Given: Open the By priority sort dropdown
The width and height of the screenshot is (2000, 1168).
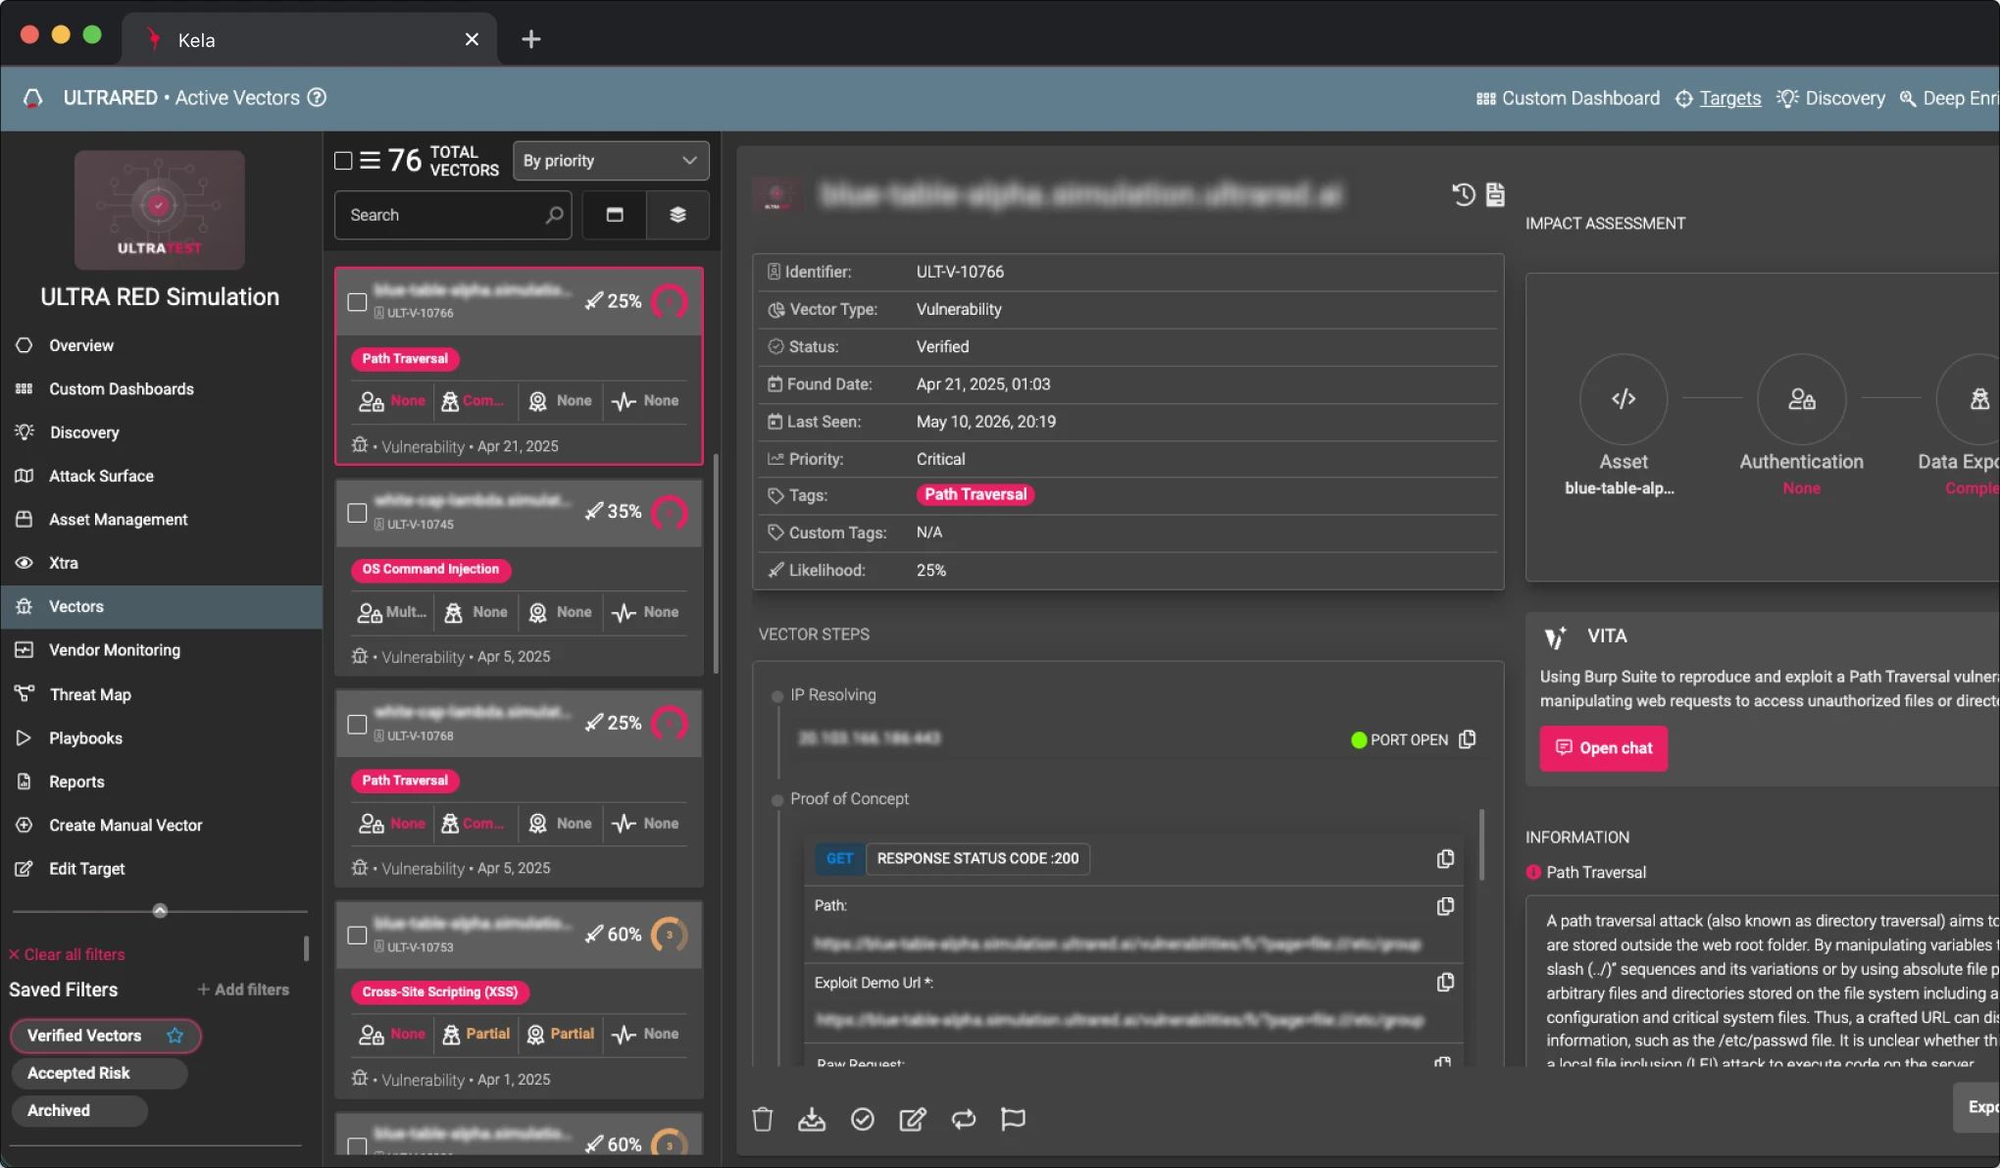Looking at the screenshot, I should pyautogui.click(x=611, y=160).
